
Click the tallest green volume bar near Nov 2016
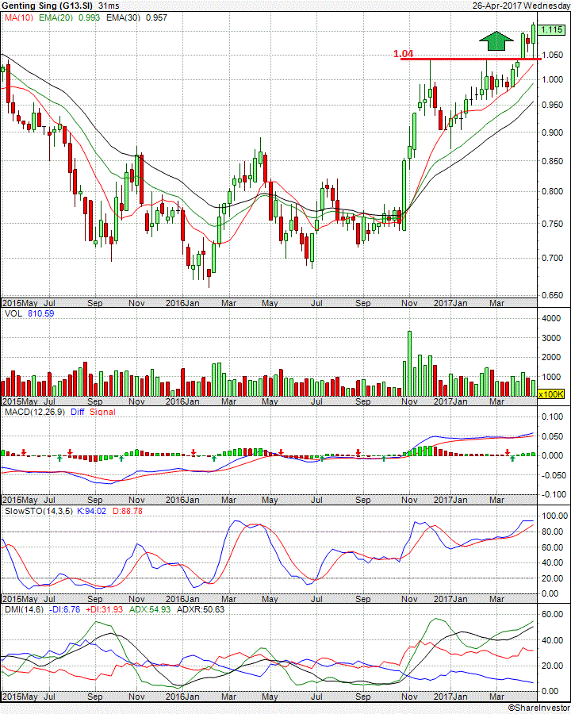409,363
